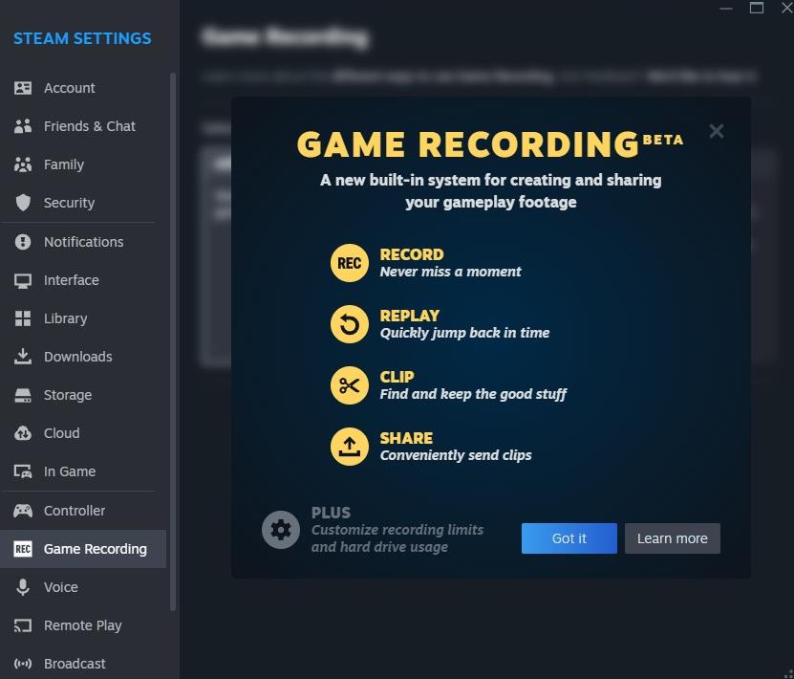Click 'Quickly jump back in time' text
Screen dimensions: 794x679
click(465, 333)
